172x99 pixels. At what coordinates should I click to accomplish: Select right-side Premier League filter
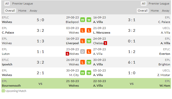pos(159,4)
